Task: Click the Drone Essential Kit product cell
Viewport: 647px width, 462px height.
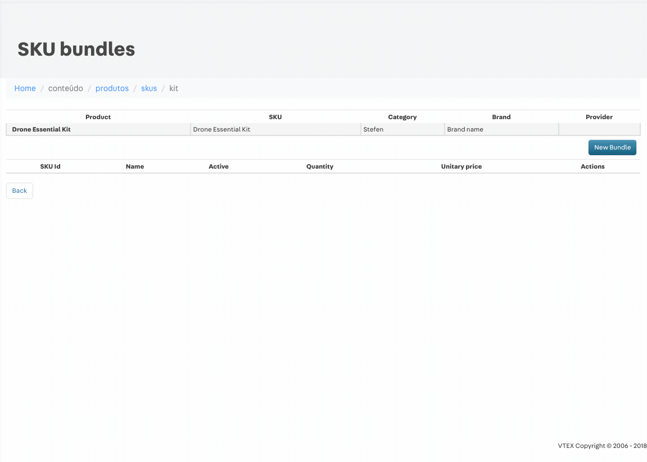Action: coord(98,129)
